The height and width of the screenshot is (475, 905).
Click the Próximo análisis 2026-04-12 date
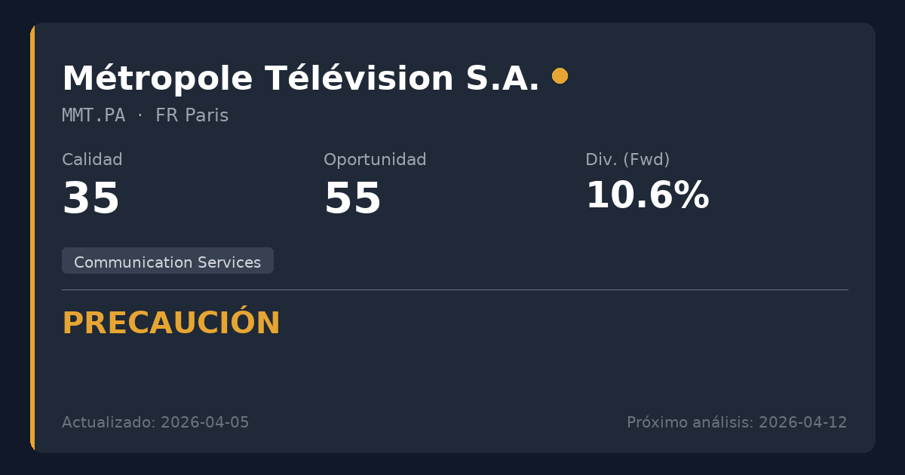(x=737, y=422)
